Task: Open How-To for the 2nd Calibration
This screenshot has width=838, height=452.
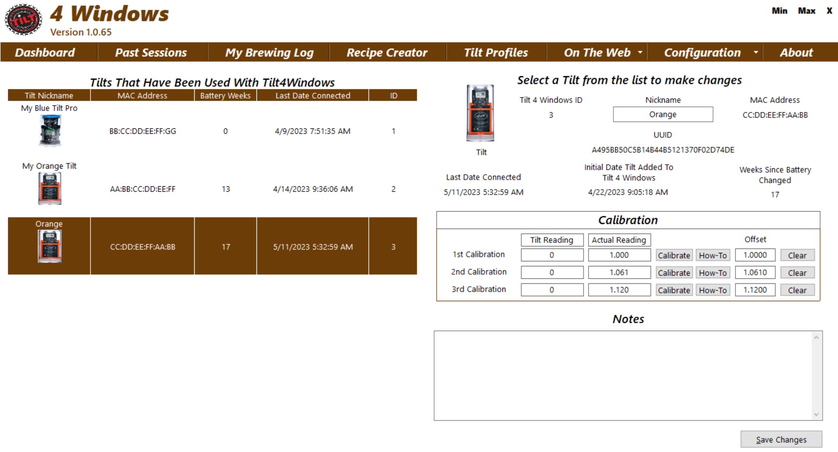Action: [x=712, y=272]
